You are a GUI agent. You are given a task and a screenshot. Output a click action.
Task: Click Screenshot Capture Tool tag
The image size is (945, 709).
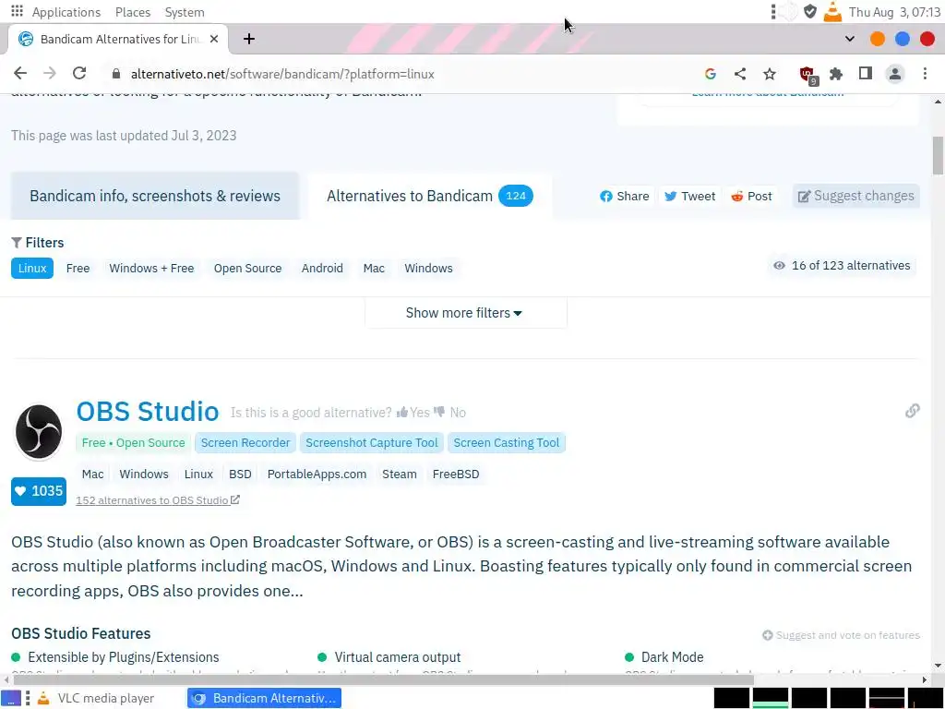[372, 442]
